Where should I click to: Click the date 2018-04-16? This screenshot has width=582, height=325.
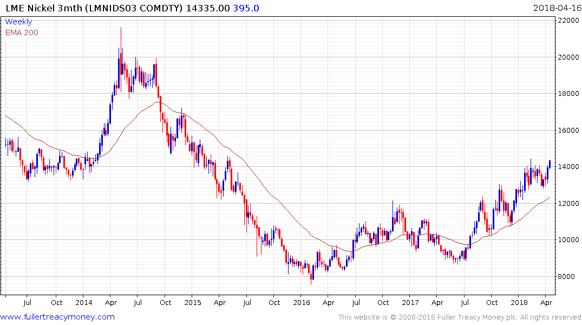click(557, 8)
